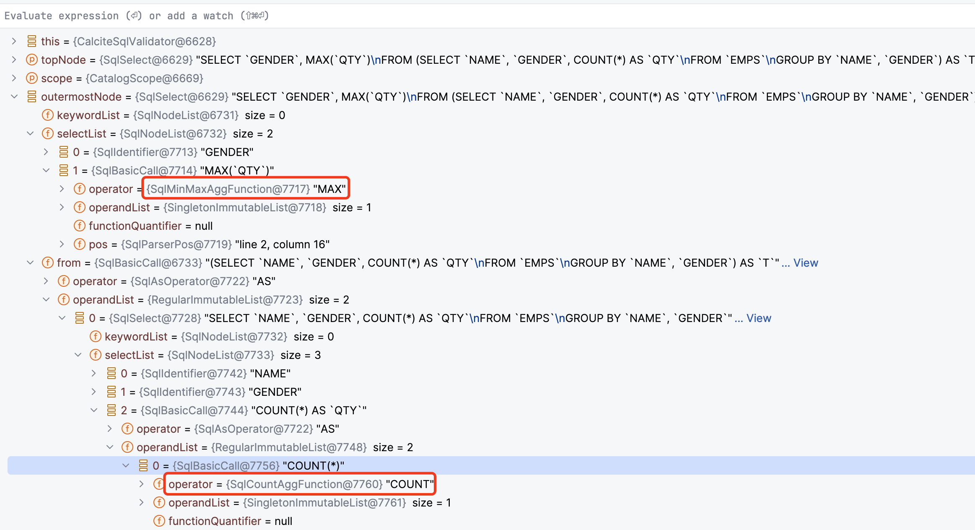Click the parameter icon next to scope
This screenshot has height=530, width=975.
(31, 78)
